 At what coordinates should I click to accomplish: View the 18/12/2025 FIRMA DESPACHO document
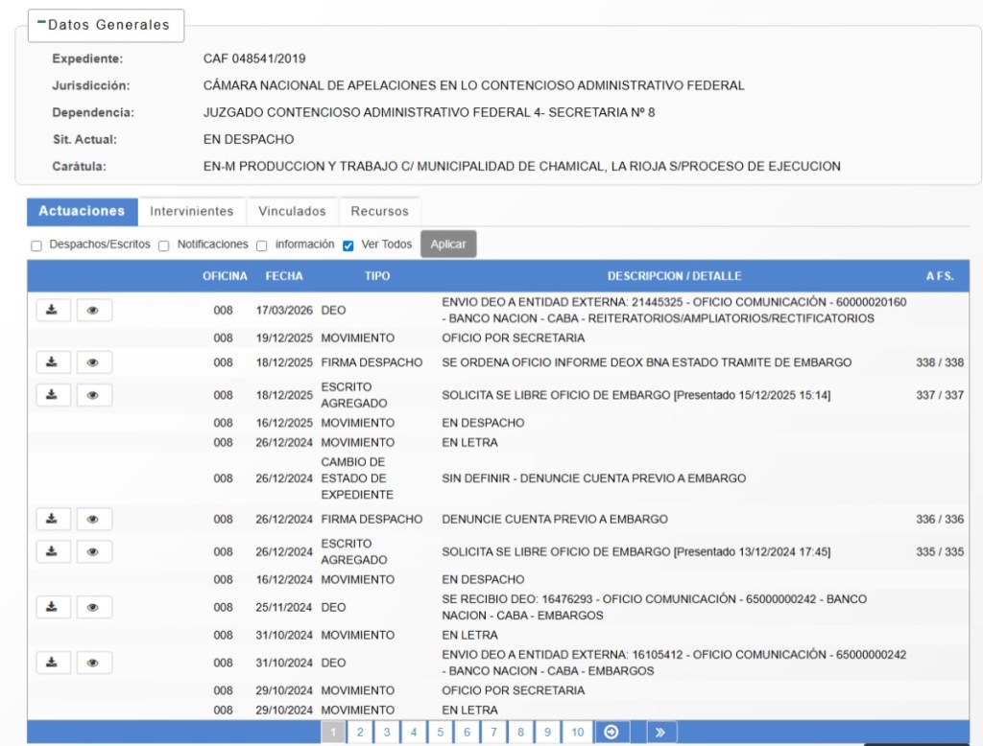[x=94, y=362]
